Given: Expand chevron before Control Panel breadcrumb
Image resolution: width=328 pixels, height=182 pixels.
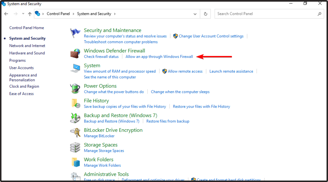Looking at the screenshot, I should (43, 14).
